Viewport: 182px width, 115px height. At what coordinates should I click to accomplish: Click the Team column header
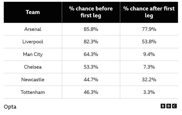[x=33, y=12]
